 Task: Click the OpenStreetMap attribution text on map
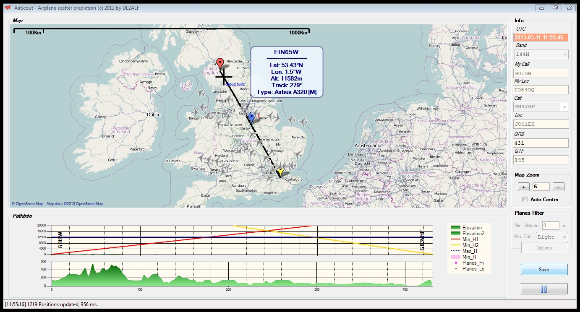coord(57,204)
